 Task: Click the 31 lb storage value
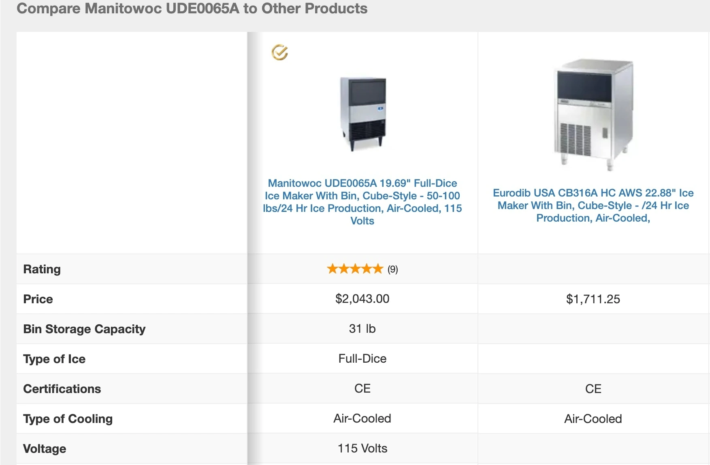[362, 329]
